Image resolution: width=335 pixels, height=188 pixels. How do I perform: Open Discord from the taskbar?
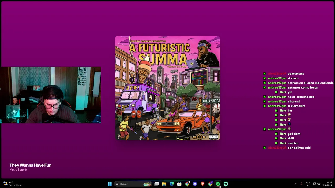pyautogui.click(x=195, y=184)
